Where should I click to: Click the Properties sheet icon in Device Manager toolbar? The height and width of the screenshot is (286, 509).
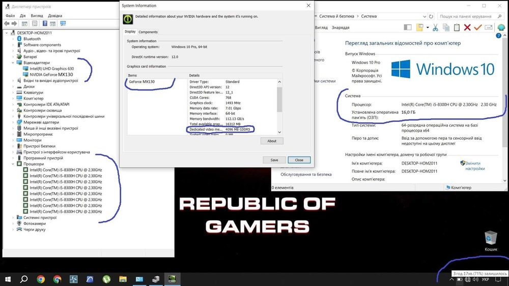(35, 24)
